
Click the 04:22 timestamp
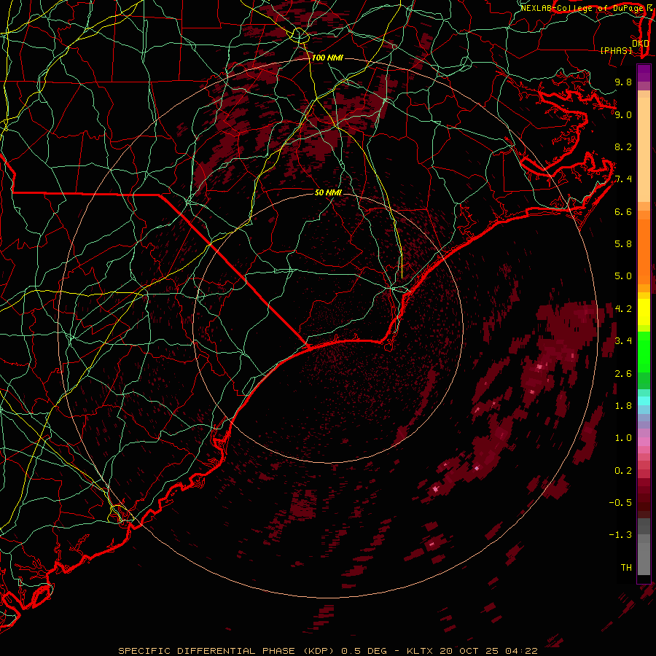click(521, 651)
